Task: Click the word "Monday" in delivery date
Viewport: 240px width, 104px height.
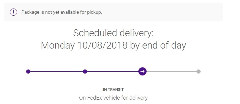Action: [58, 46]
